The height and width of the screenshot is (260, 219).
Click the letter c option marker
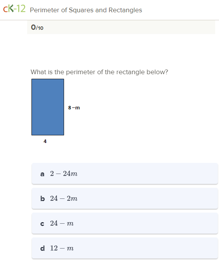[x=43, y=224]
